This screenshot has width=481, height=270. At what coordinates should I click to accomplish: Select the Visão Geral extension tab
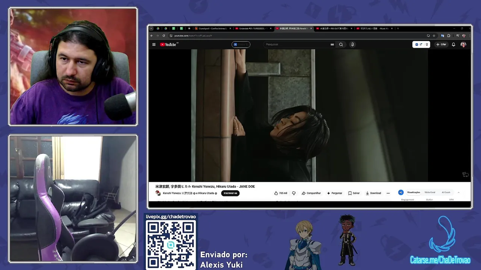point(430,192)
